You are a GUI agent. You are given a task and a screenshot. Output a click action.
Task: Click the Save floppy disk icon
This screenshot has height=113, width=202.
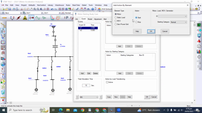9,9
